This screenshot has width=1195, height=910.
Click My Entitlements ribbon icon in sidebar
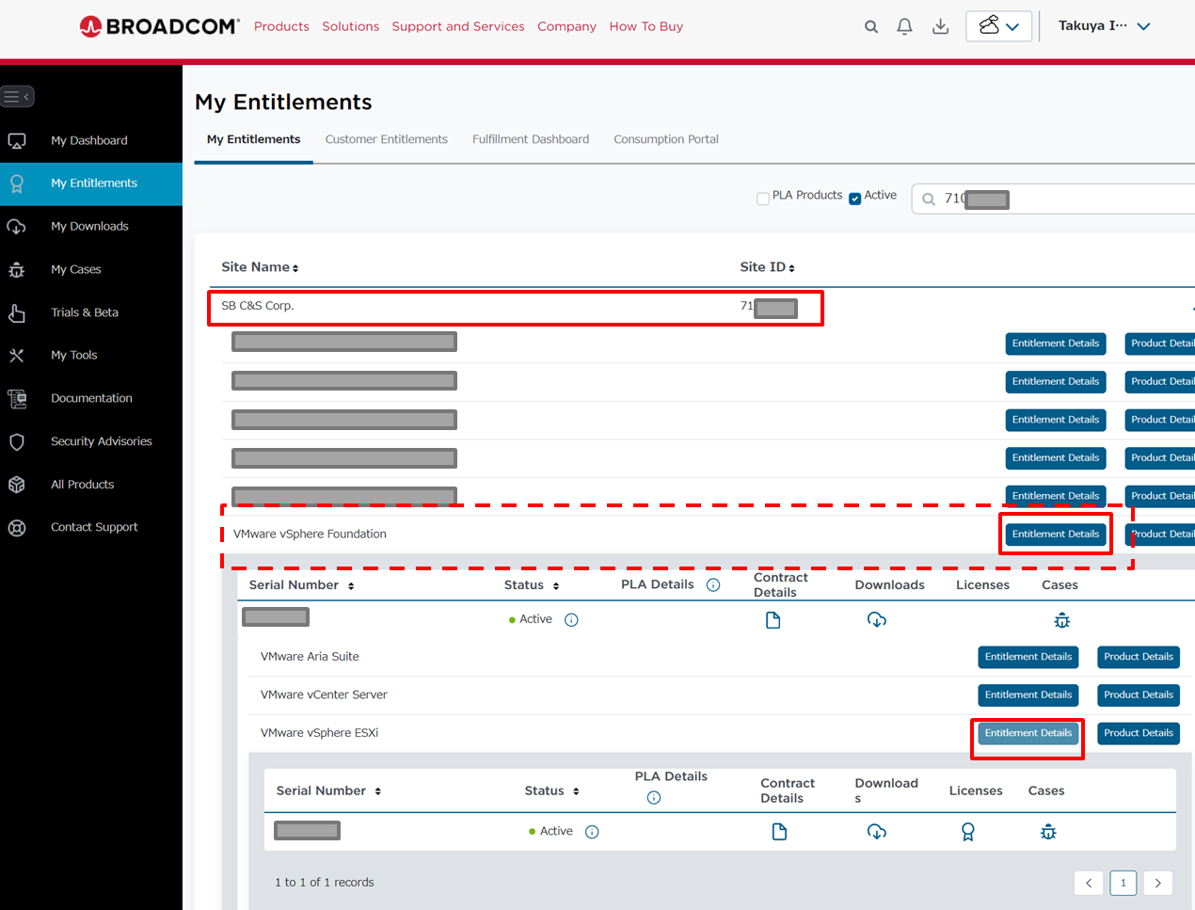pos(17,184)
